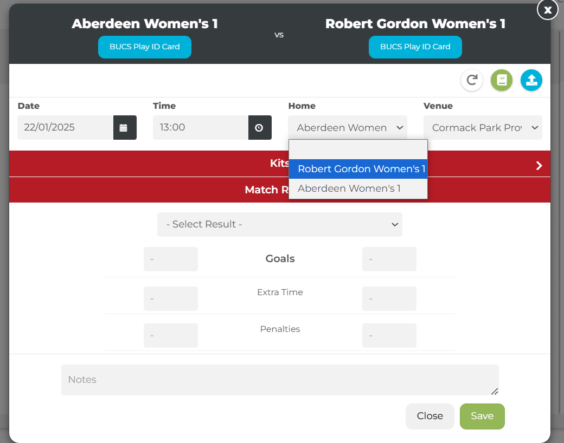The width and height of the screenshot is (564, 443).
Task: Click the Time input field
Action: point(201,128)
